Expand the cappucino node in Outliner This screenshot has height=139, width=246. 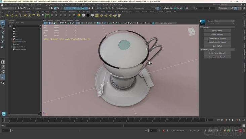point(12,39)
